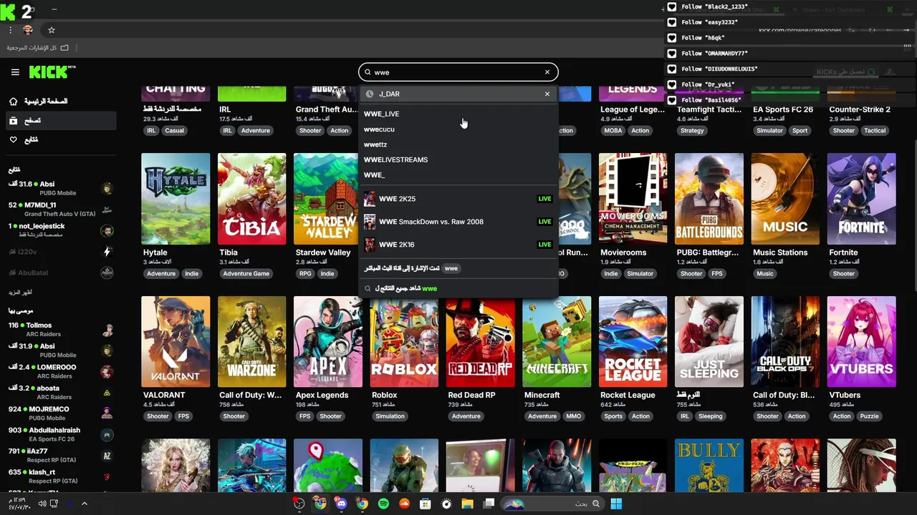The image size is (917, 515).
Task: Open recommended channel Abdullahalraish
Action: tap(61, 434)
